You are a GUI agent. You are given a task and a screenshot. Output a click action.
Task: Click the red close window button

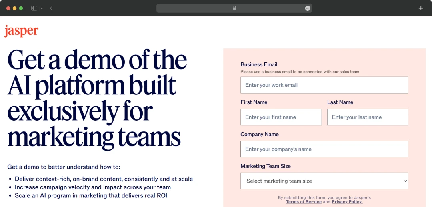(8, 8)
